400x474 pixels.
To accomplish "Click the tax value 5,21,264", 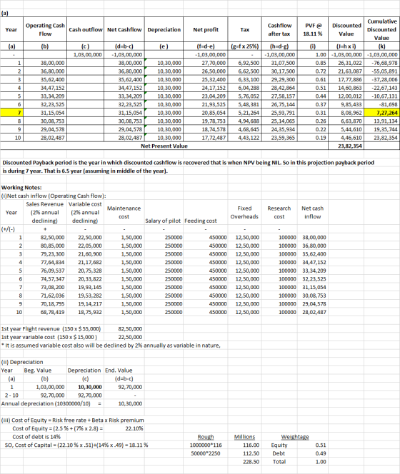I will point(249,113).
